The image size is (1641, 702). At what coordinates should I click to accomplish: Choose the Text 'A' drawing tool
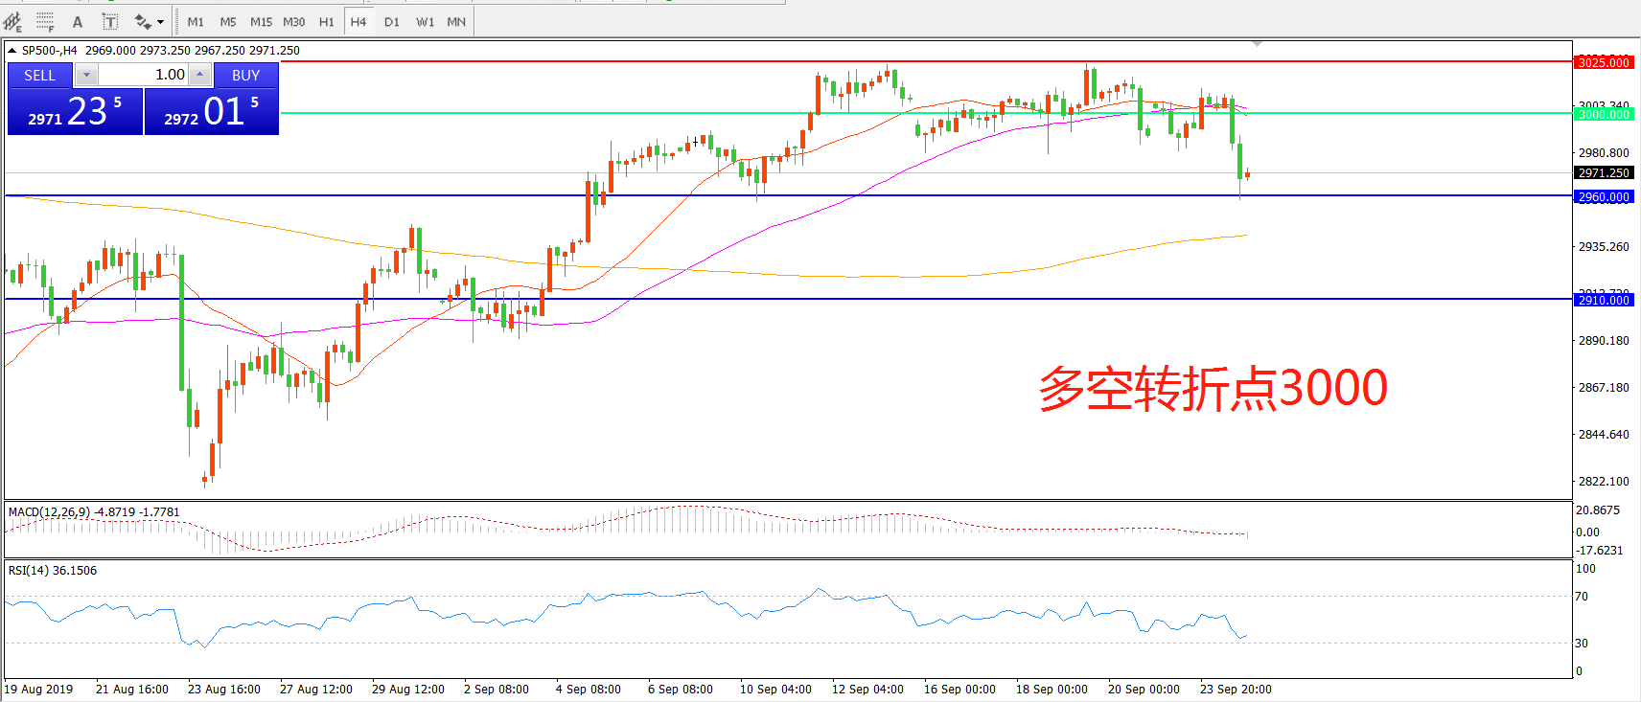click(x=78, y=21)
